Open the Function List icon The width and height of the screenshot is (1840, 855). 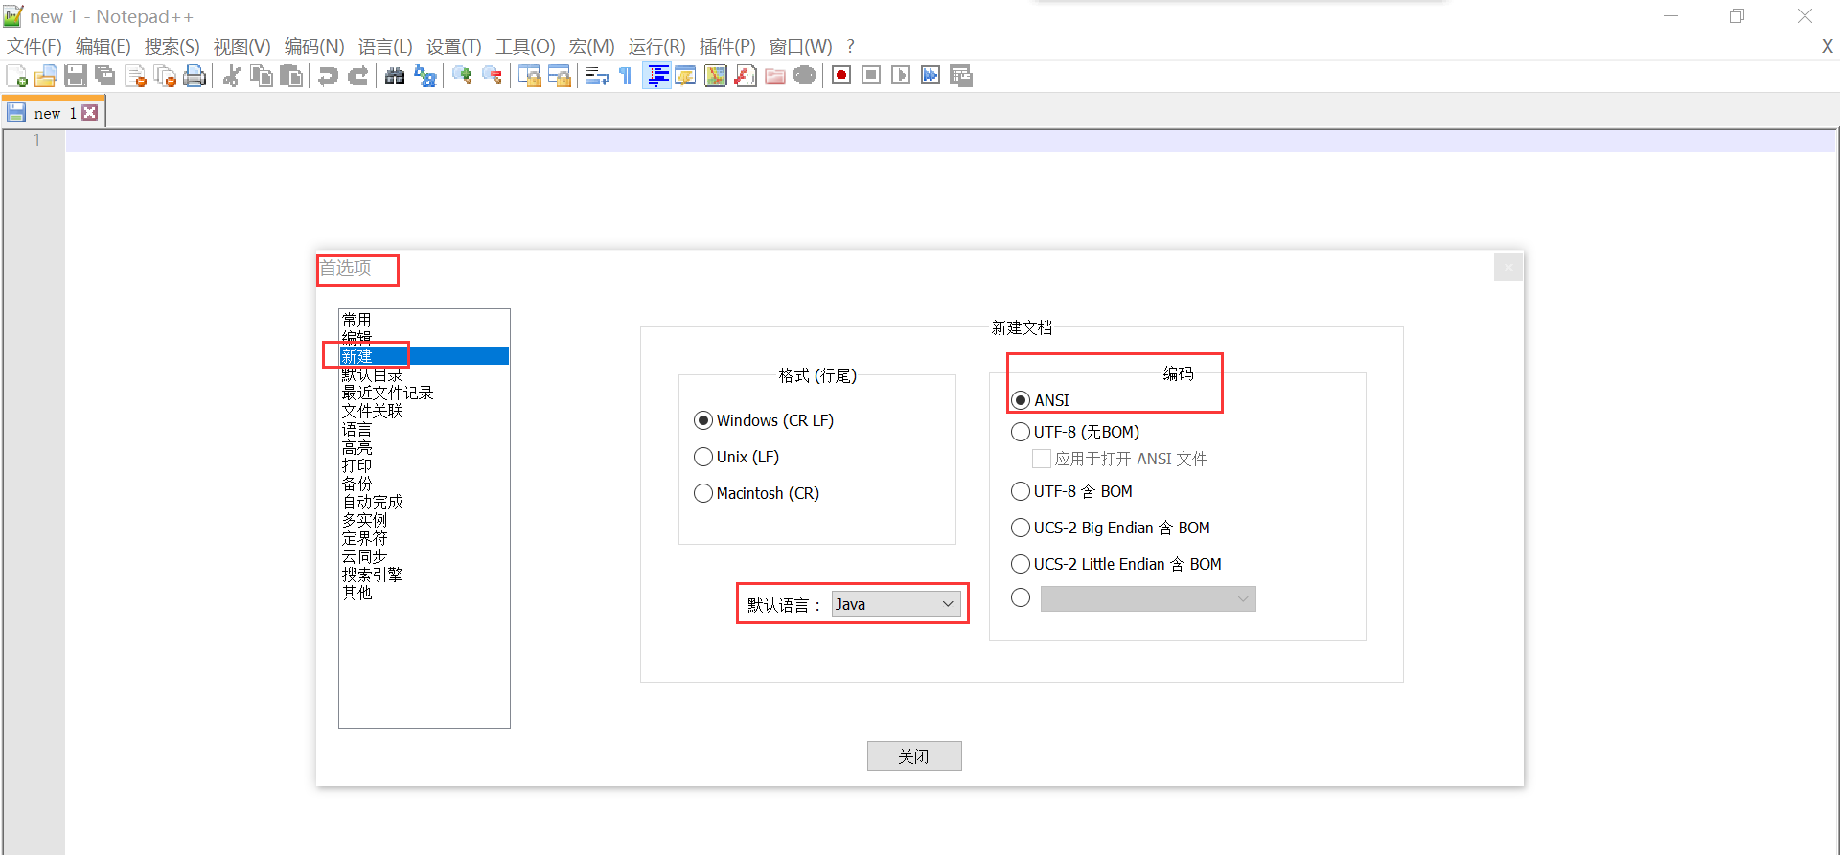(x=746, y=76)
